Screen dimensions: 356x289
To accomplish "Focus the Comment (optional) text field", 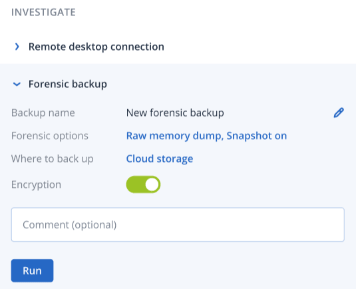I will [x=178, y=224].
